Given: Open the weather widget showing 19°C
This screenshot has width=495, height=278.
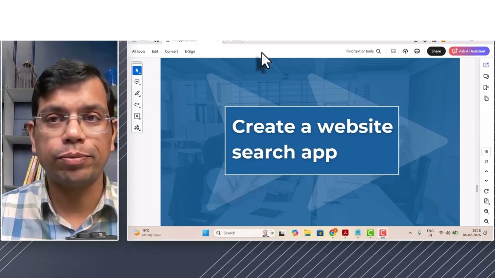Looking at the screenshot, I should [147, 233].
